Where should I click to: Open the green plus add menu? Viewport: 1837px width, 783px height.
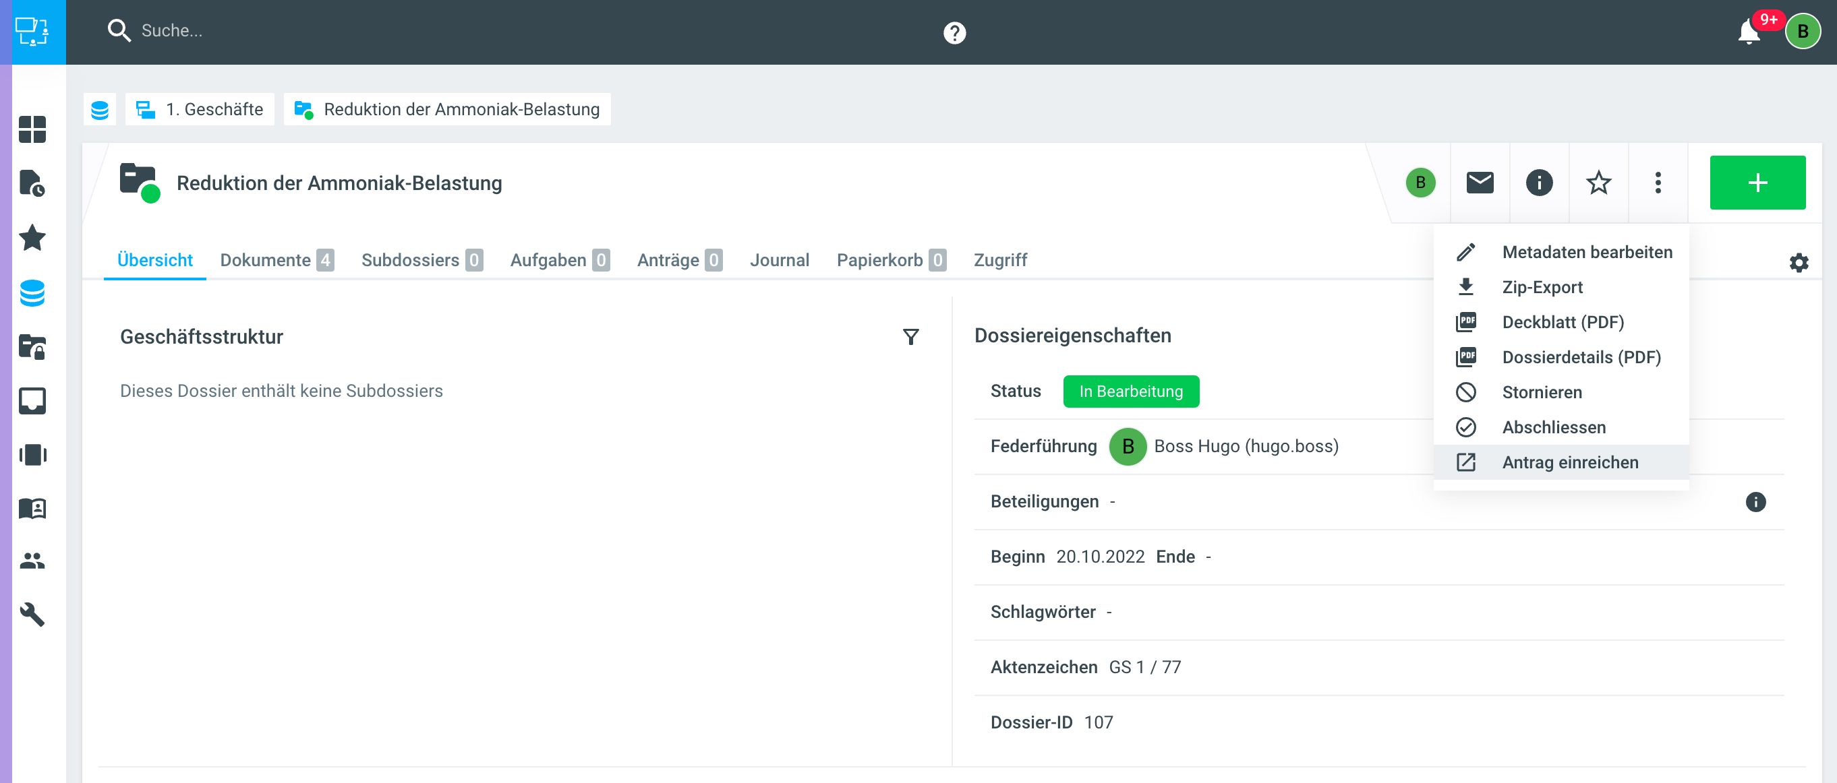pos(1757,183)
